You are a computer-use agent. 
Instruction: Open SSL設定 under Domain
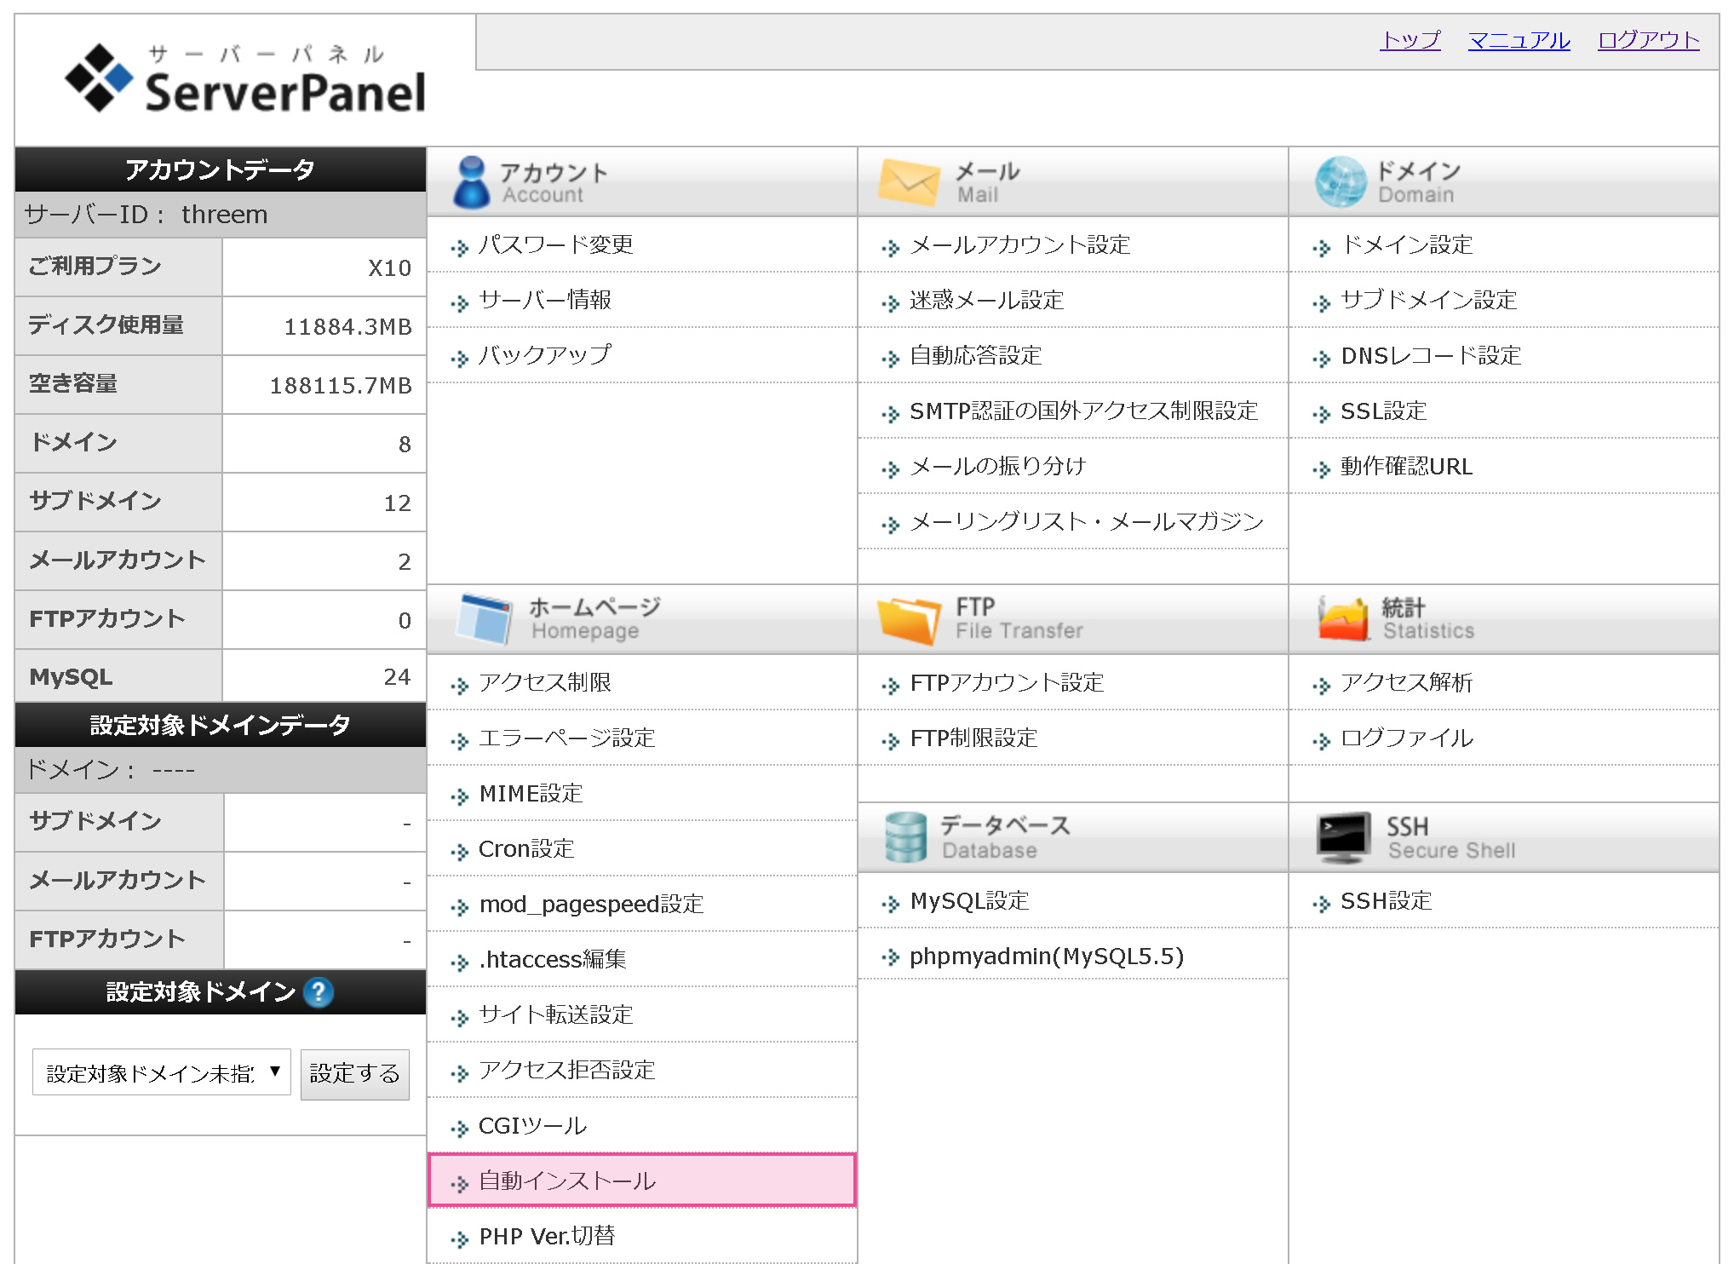coord(1383,411)
